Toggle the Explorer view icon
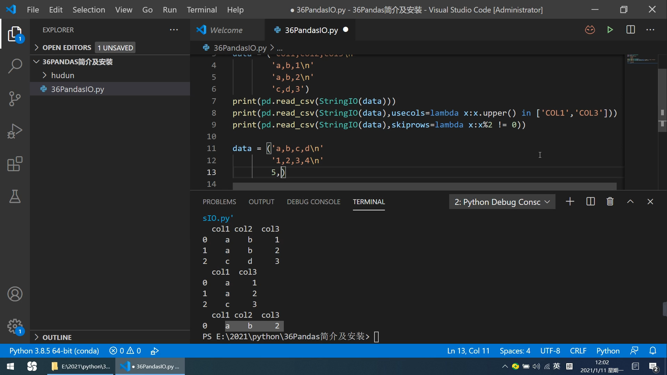Image resolution: width=667 pixels, height=375 pixels. pos(15,34)
